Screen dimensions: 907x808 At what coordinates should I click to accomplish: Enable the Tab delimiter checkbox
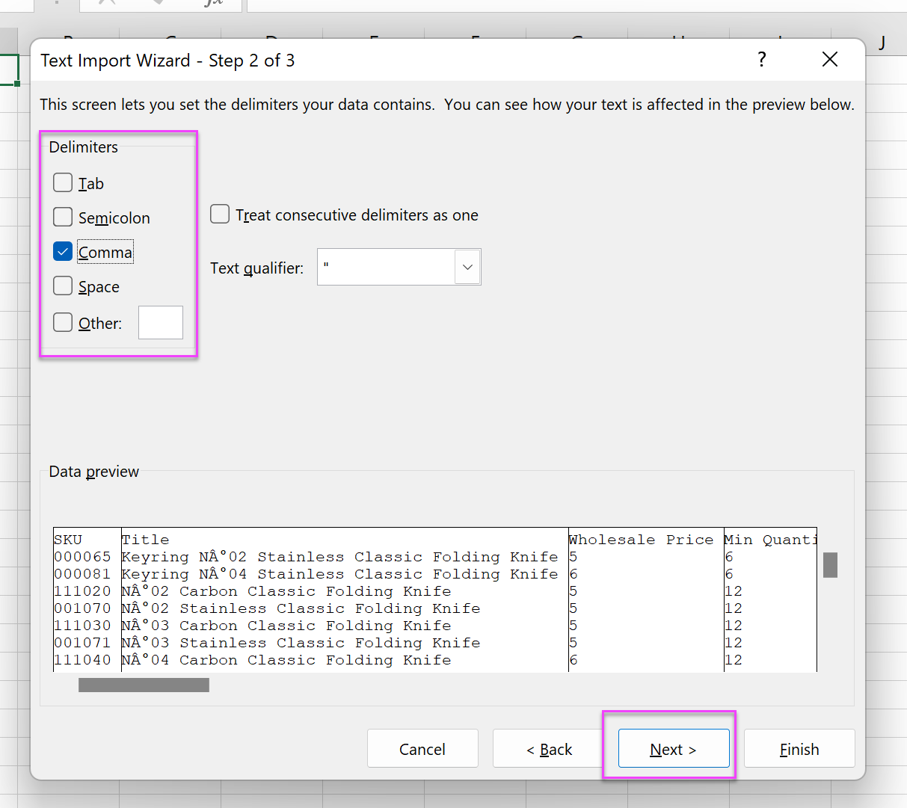pos(63,183)
